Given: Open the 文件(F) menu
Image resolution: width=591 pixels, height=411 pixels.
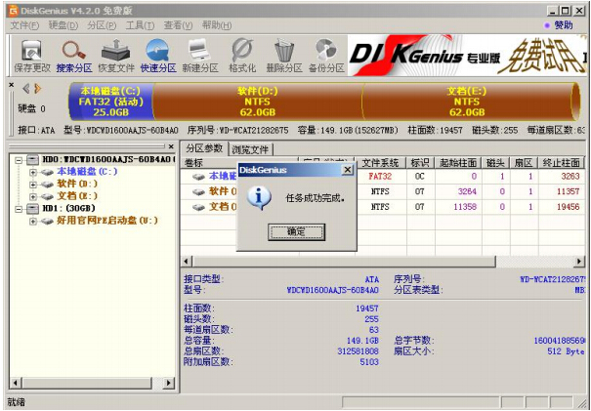Looking at the screenshot, I should click(x=24, y=25).
